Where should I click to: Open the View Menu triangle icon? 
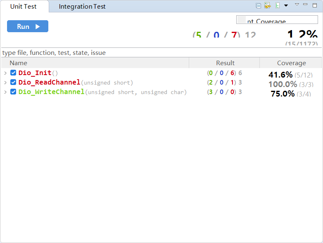pyautogui.click(x=297, y=5)
